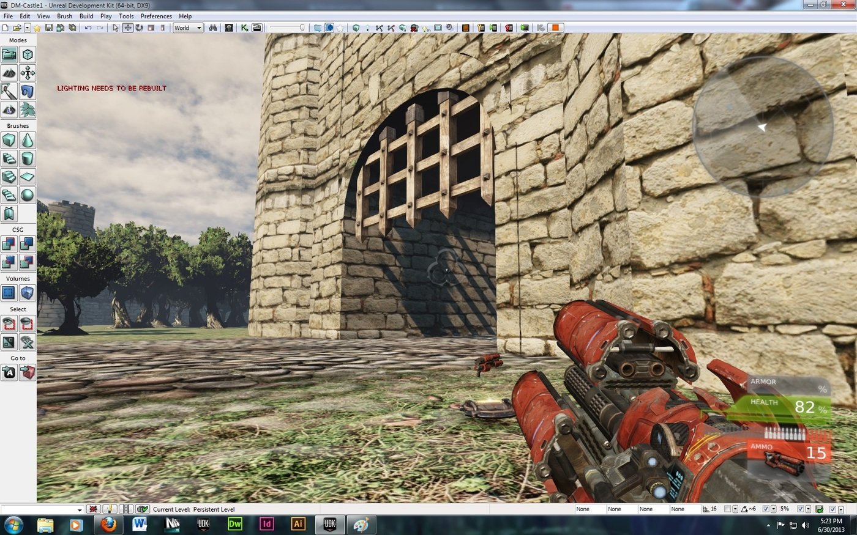Toggle the drag grid snapping checkbox
Viewport: 857px width, 535px height.
pyautogui.click(x=727, y=509)
